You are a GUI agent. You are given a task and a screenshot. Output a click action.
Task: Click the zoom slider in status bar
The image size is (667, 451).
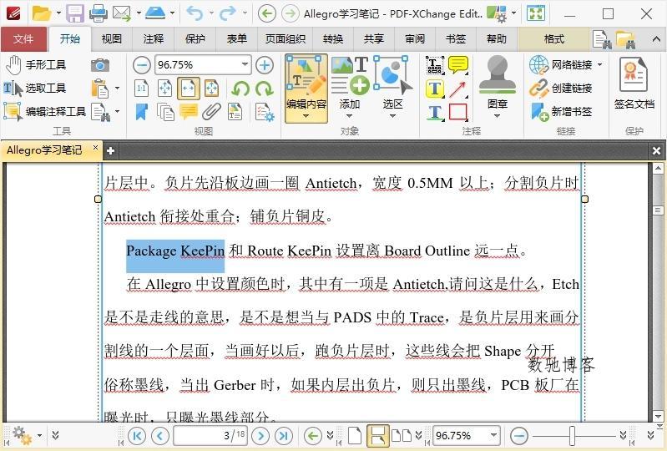[x=572, y=436]
